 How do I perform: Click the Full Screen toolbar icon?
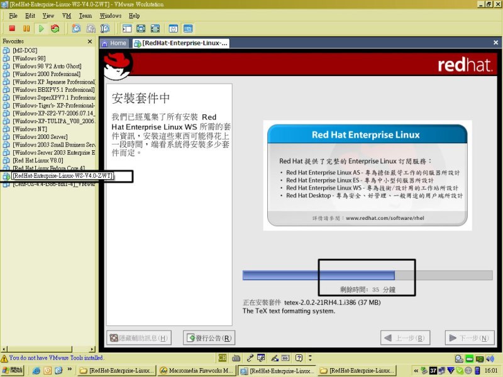tap(141, 28)
